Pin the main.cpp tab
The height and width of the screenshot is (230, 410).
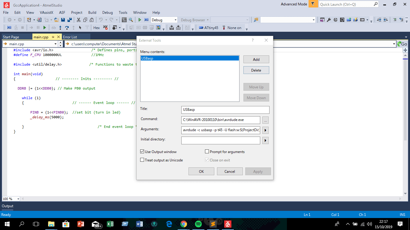pos(53,37)
